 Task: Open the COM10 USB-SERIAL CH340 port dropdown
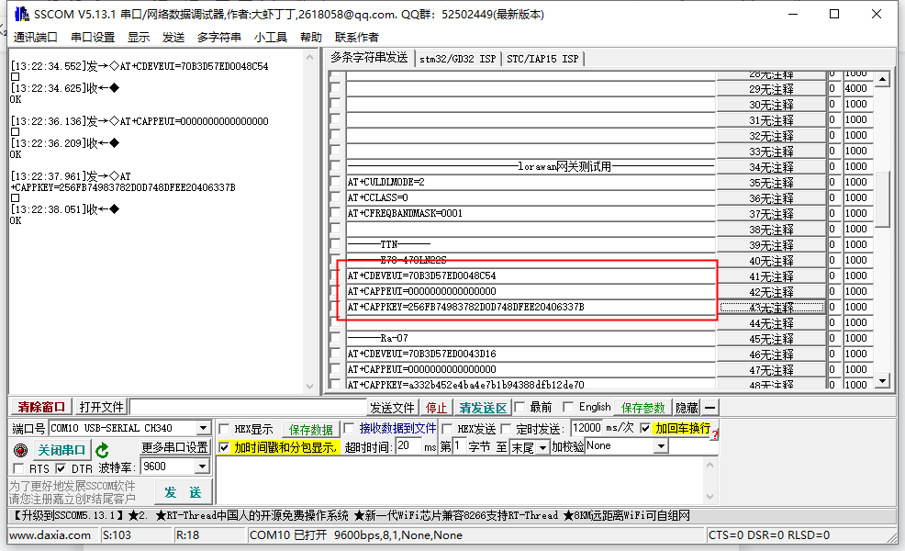pos(203,428)
